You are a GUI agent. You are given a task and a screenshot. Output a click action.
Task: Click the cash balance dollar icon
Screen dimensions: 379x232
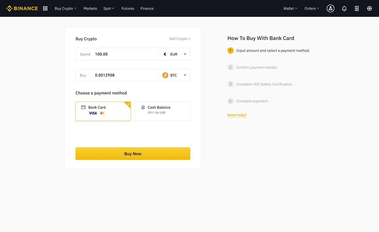143,107
